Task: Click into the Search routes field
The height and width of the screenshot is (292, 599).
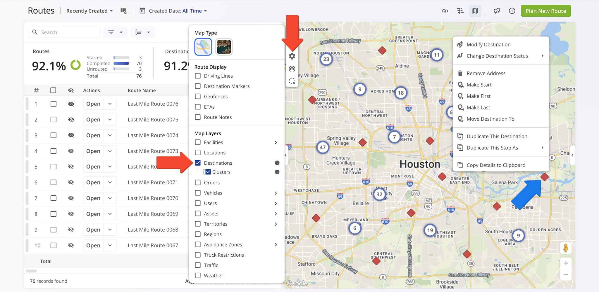Action: [65, 32]
